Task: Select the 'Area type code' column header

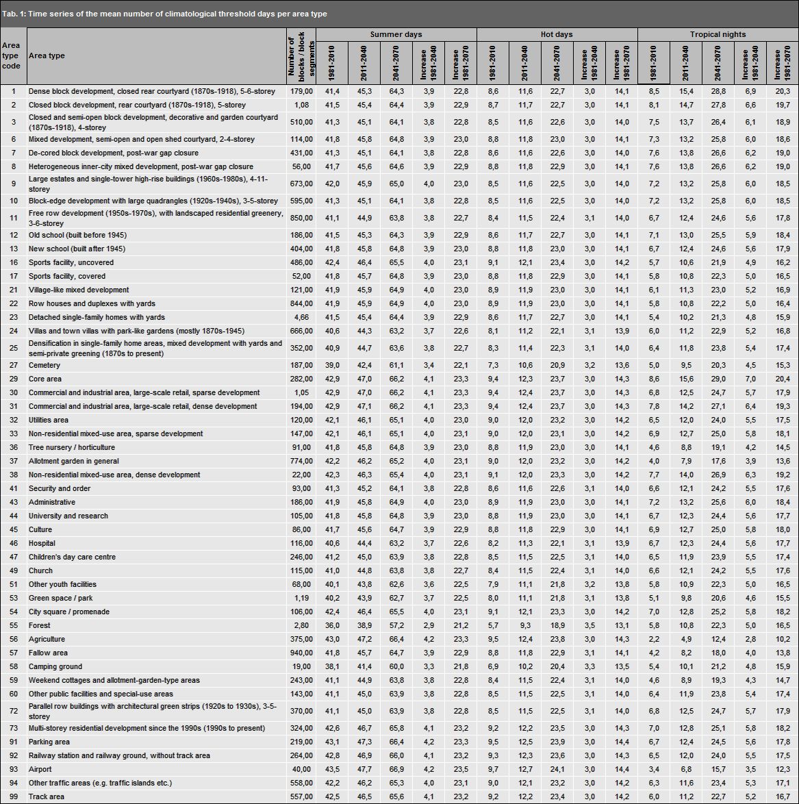Action: point(14,55)
